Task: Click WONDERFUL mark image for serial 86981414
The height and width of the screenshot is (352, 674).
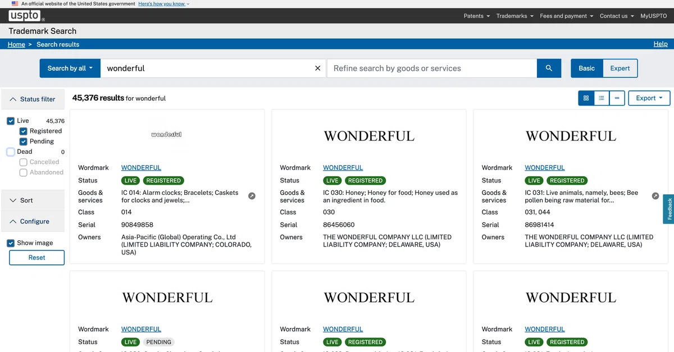Action: (571, 136)
